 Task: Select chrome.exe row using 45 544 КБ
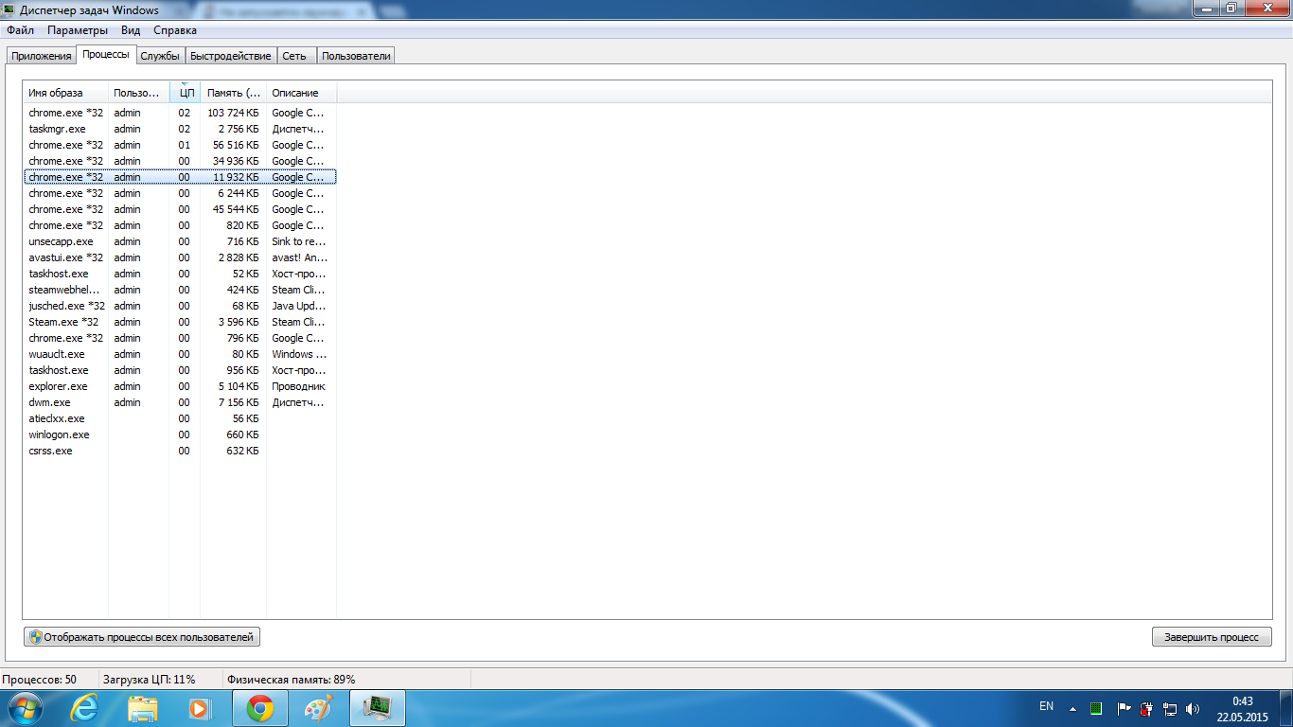[x=180, y=209]
